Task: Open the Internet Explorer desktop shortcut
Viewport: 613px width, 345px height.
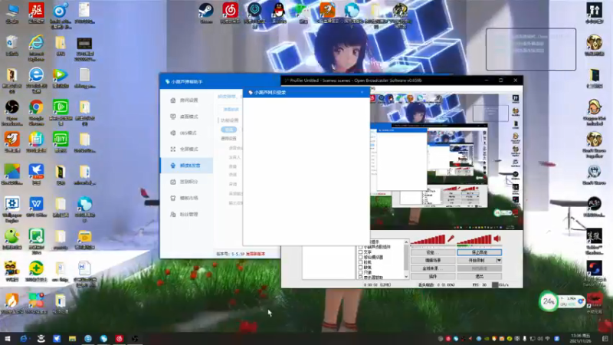Action: [36, 48]
